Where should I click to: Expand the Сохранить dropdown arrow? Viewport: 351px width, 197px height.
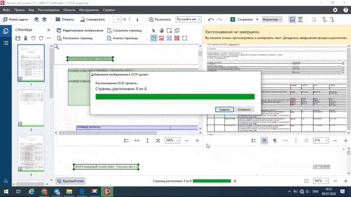pos(257,20)
